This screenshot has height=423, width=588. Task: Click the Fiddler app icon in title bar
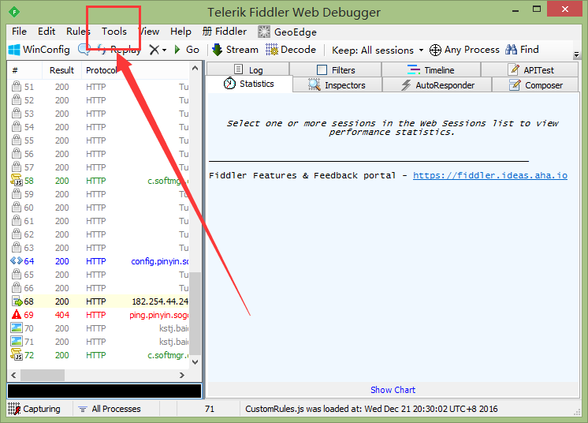point(14,12)
